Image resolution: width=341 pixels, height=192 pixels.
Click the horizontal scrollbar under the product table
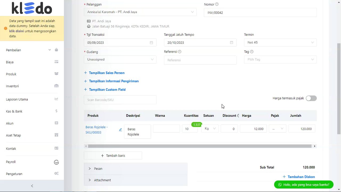click(x=200, y=146)
